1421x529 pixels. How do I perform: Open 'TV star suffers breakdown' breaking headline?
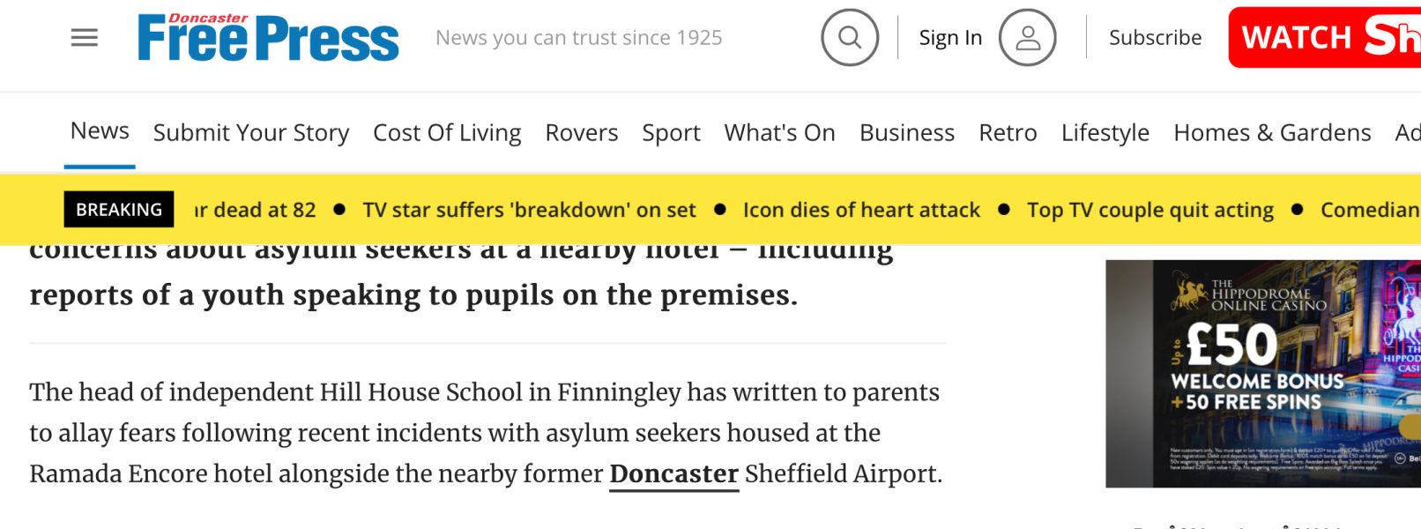pos(529,210)
